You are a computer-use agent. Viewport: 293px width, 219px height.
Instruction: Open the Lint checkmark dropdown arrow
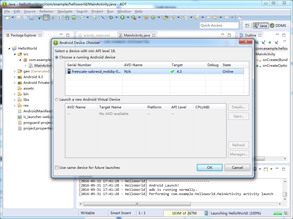88,17
